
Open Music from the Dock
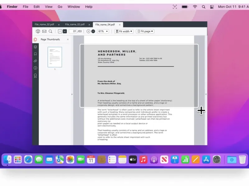143,159
